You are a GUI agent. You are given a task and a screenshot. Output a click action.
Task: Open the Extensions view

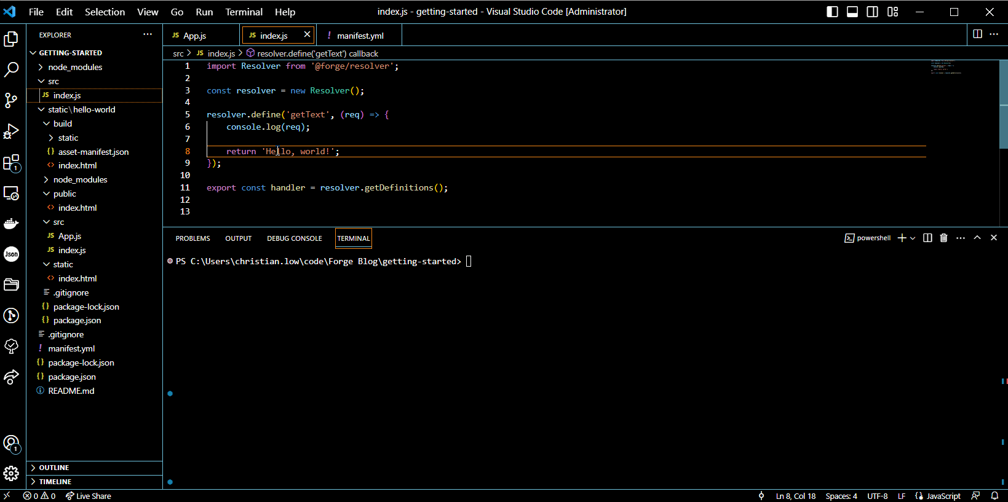tap(11, 162)
